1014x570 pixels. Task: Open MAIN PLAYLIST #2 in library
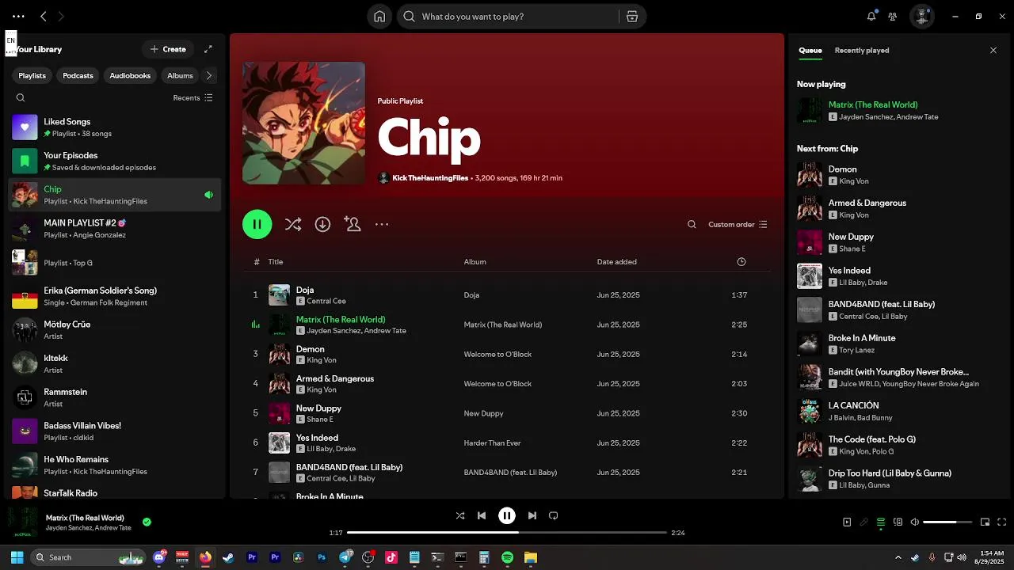click(x=115, y=229)
